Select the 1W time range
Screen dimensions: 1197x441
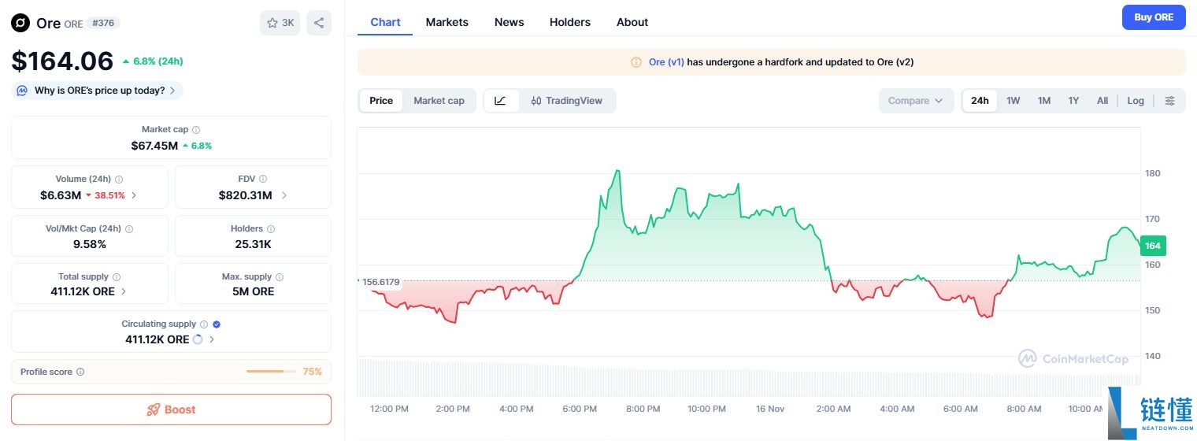pos(1013,101)
